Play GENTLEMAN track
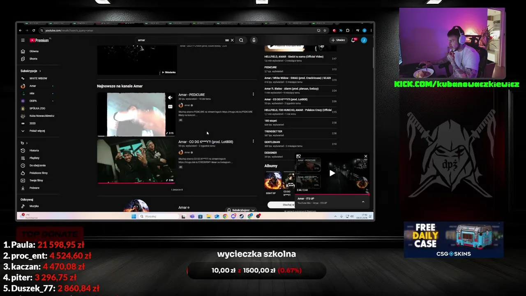 (300, 144)
